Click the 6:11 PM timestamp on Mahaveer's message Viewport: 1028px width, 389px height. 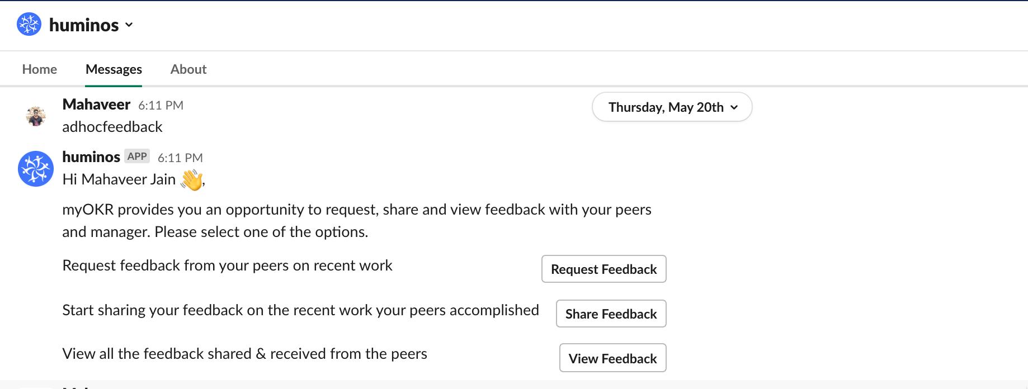(161, 106)
